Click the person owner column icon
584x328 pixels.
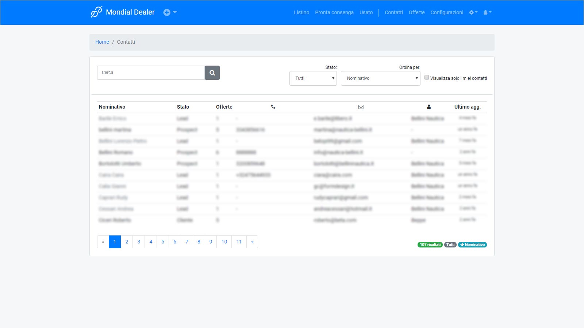[x=429, y=107]
